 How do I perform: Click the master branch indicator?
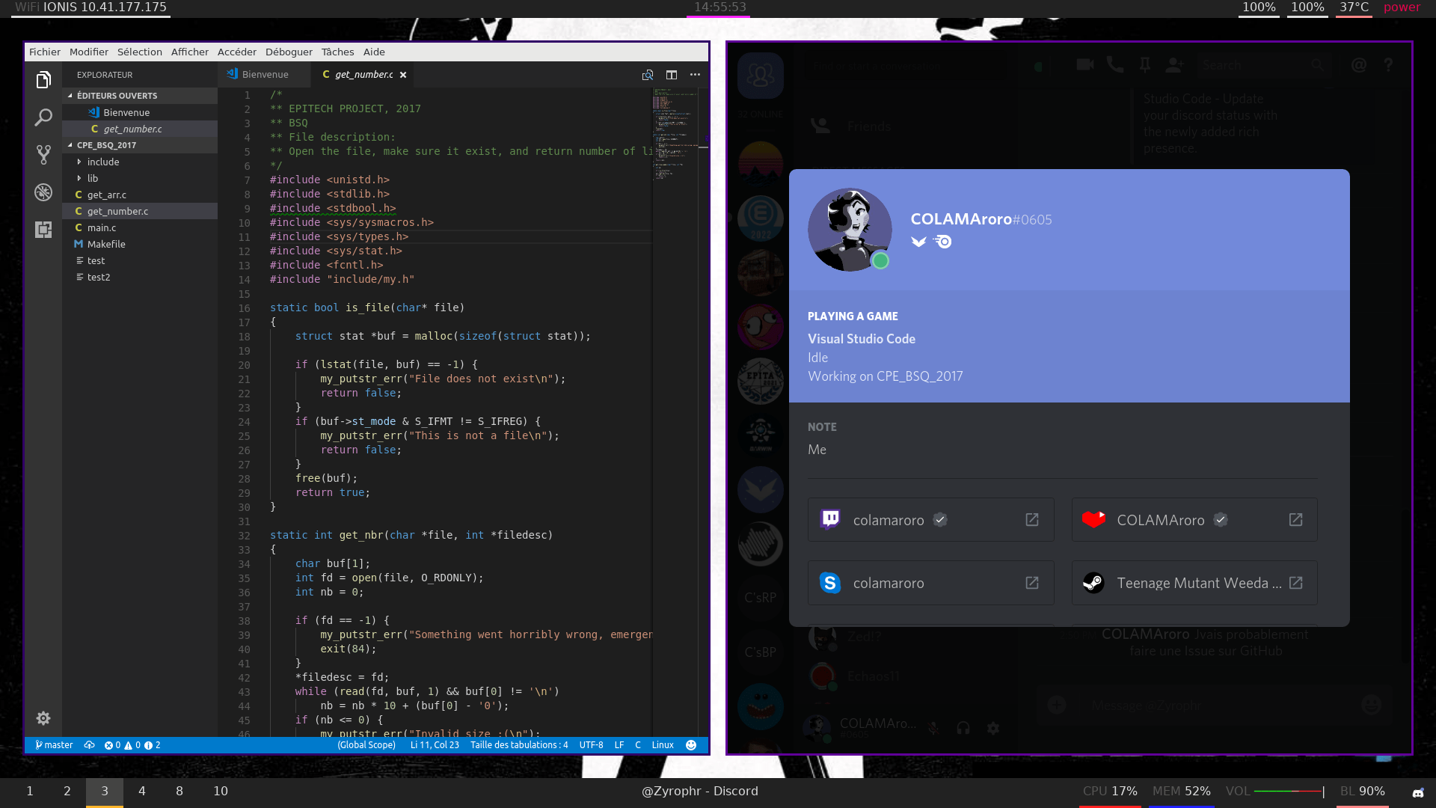[54, 745]
